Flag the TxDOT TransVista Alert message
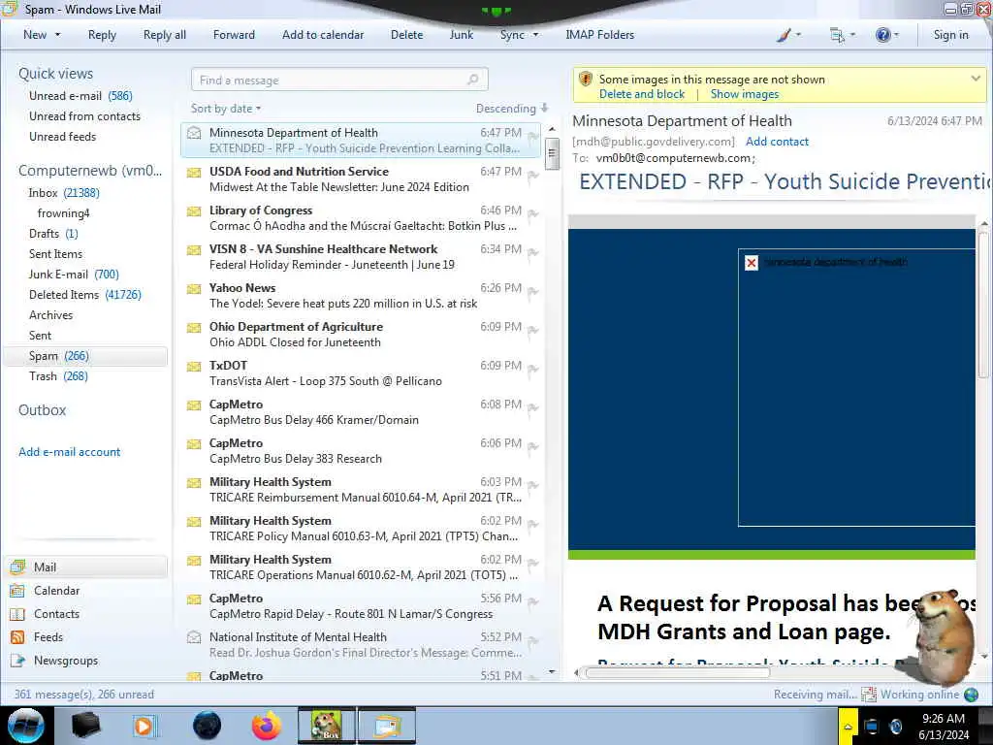 pyautogui.click(x=533, y=370)
